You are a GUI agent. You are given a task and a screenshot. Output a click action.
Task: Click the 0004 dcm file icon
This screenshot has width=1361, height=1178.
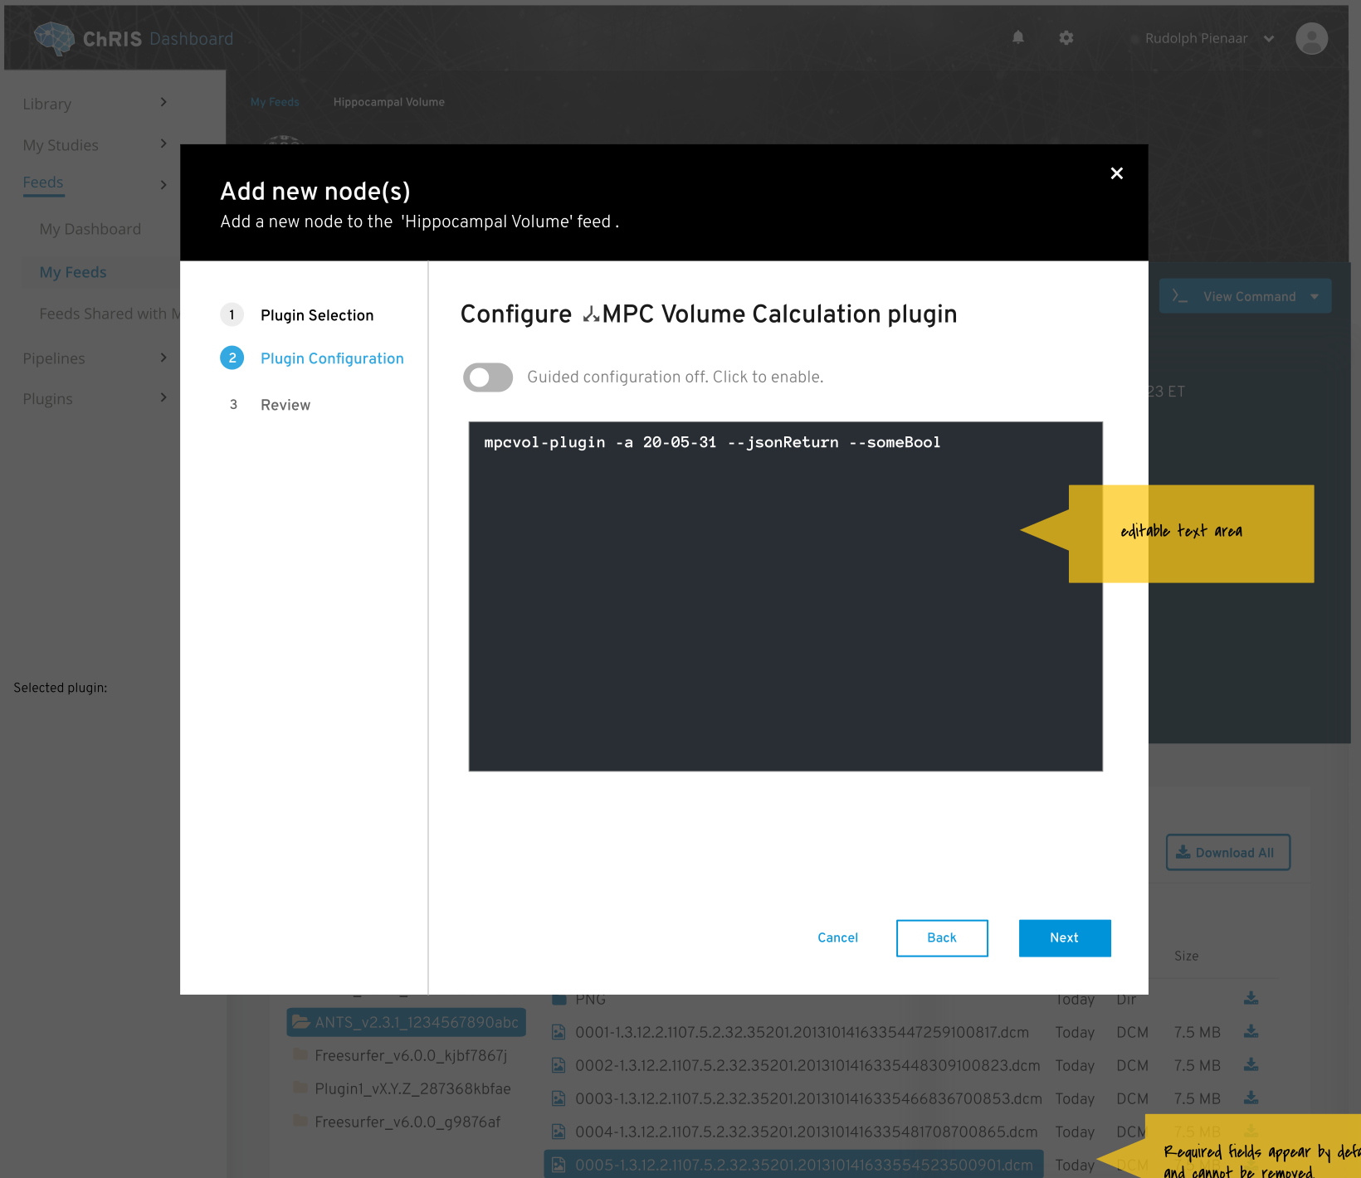(559, 1132)
